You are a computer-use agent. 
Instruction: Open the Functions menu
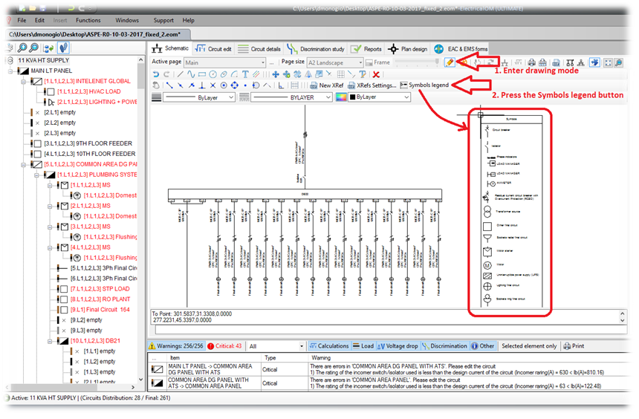tap(88, 20)
